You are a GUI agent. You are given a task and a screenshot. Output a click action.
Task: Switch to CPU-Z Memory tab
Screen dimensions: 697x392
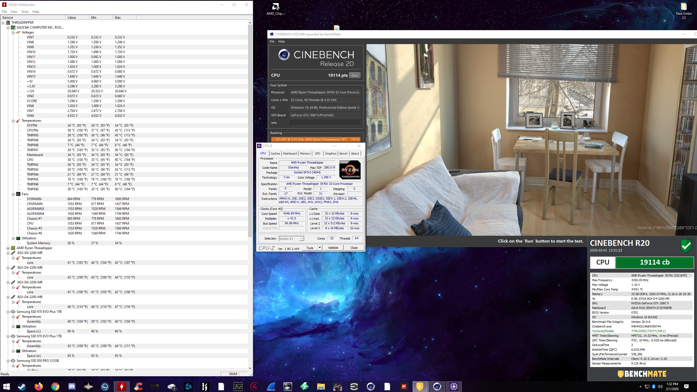click(305, 154)
